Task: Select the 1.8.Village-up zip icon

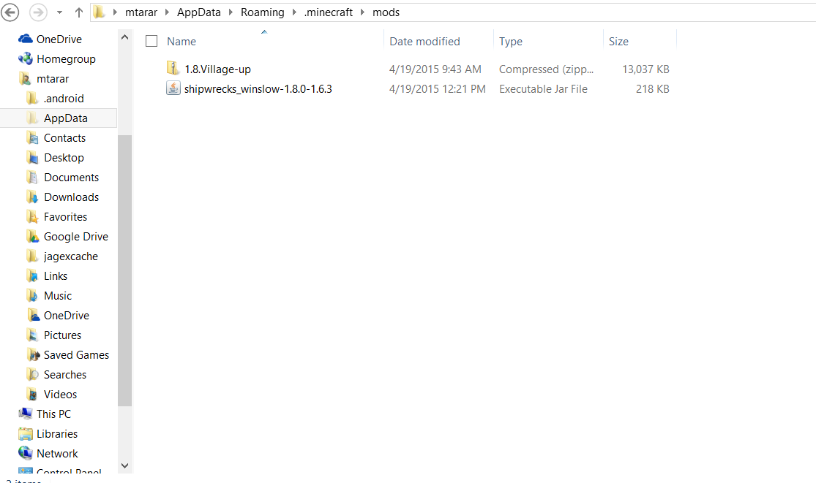Action: point(173,68)
